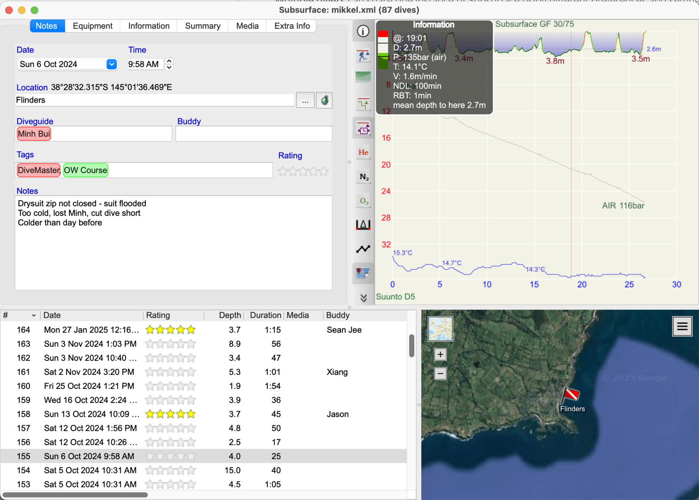
Task: Increase the dive time stepper
Action: click(x=169, y=61)
